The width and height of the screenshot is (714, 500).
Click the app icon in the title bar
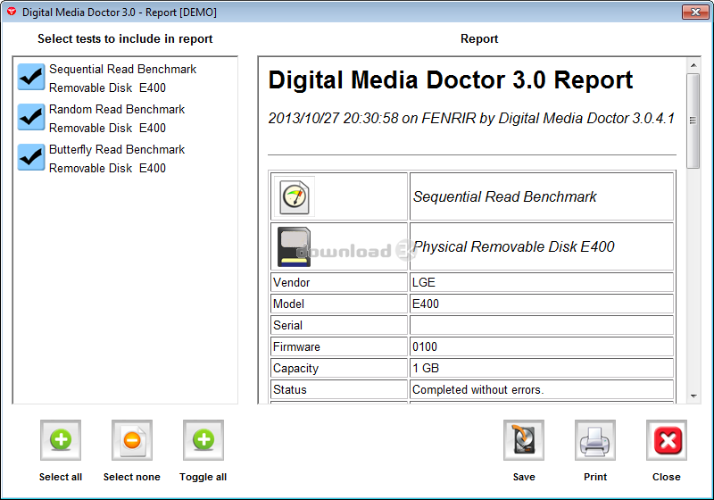[12, 12]
